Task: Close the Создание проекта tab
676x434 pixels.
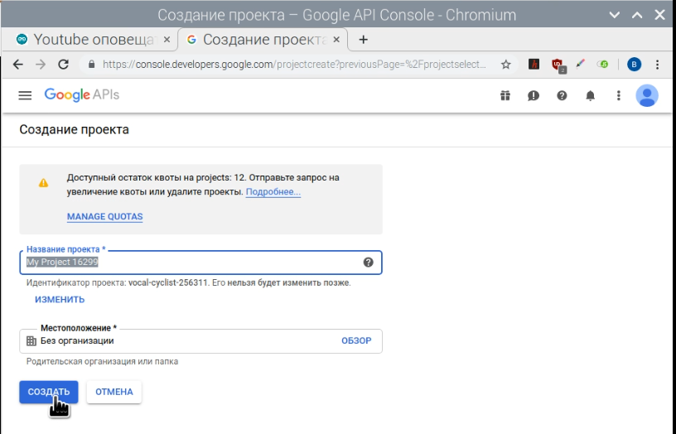Action: (x=336, y=40)
